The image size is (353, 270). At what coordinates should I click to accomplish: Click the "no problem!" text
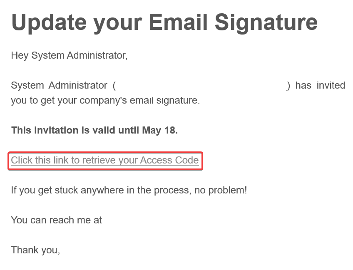click(x=227, y=190)
